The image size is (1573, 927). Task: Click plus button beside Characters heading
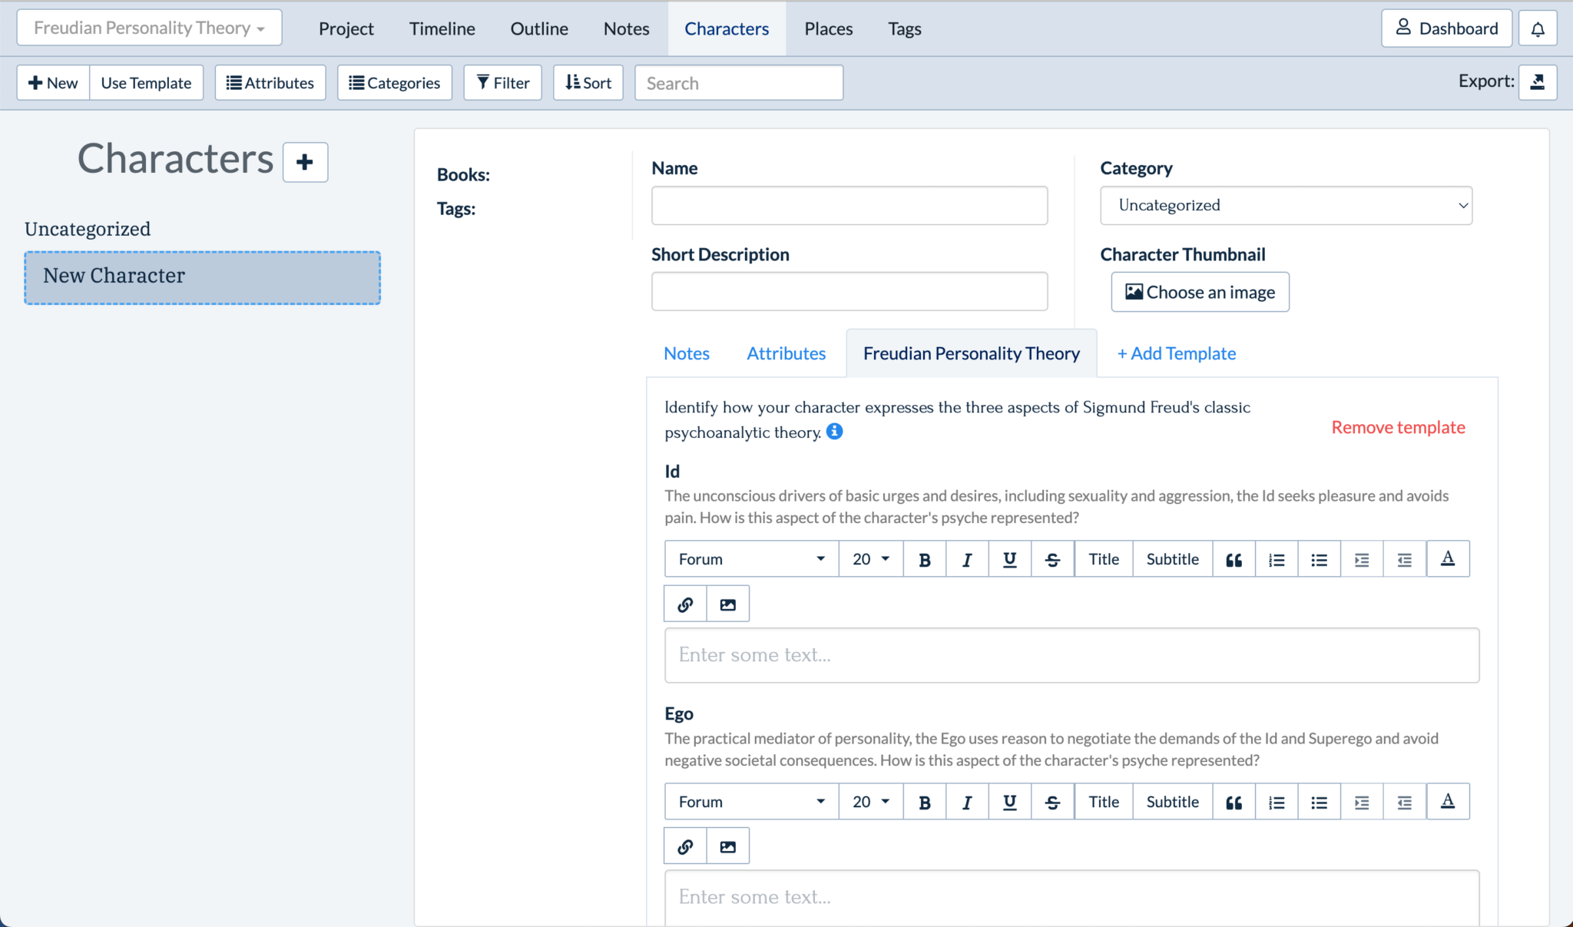(305, 162)
